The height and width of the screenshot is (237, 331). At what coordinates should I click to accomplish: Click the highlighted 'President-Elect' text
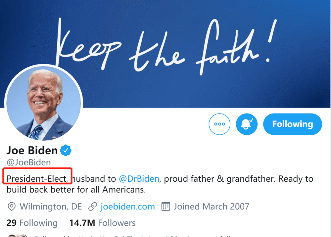37,179
